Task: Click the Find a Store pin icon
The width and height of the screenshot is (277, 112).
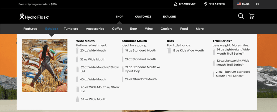Action: point(206,4)
